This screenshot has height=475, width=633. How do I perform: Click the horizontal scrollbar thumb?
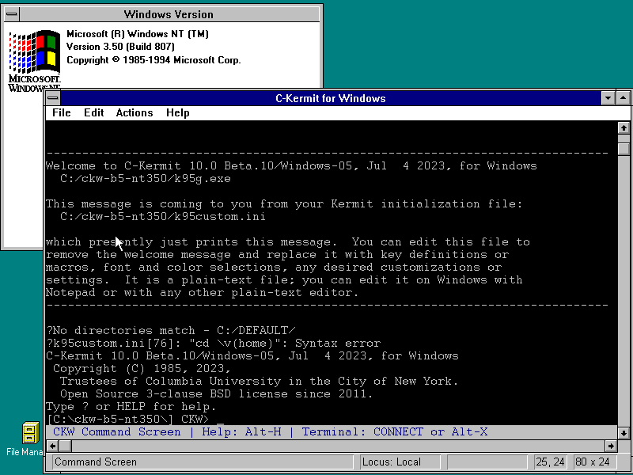click(x=66, y=446)
